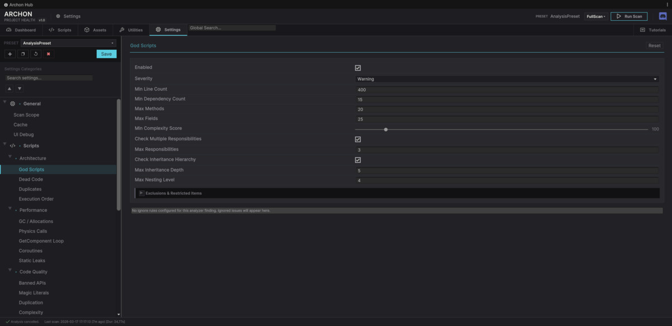The height and width of the screenshot is (326, 672).
Task: Click the Global Search field
Action: tap(232, 27)
